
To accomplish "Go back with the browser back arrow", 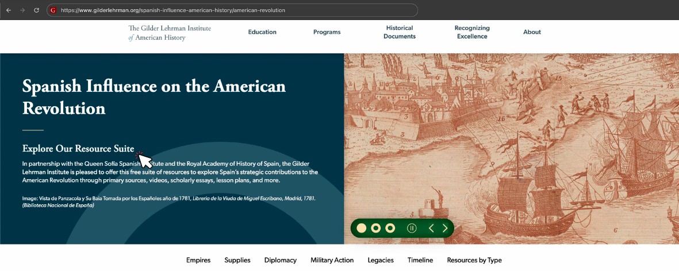I will pyautogui.click(x=9, y=10).
